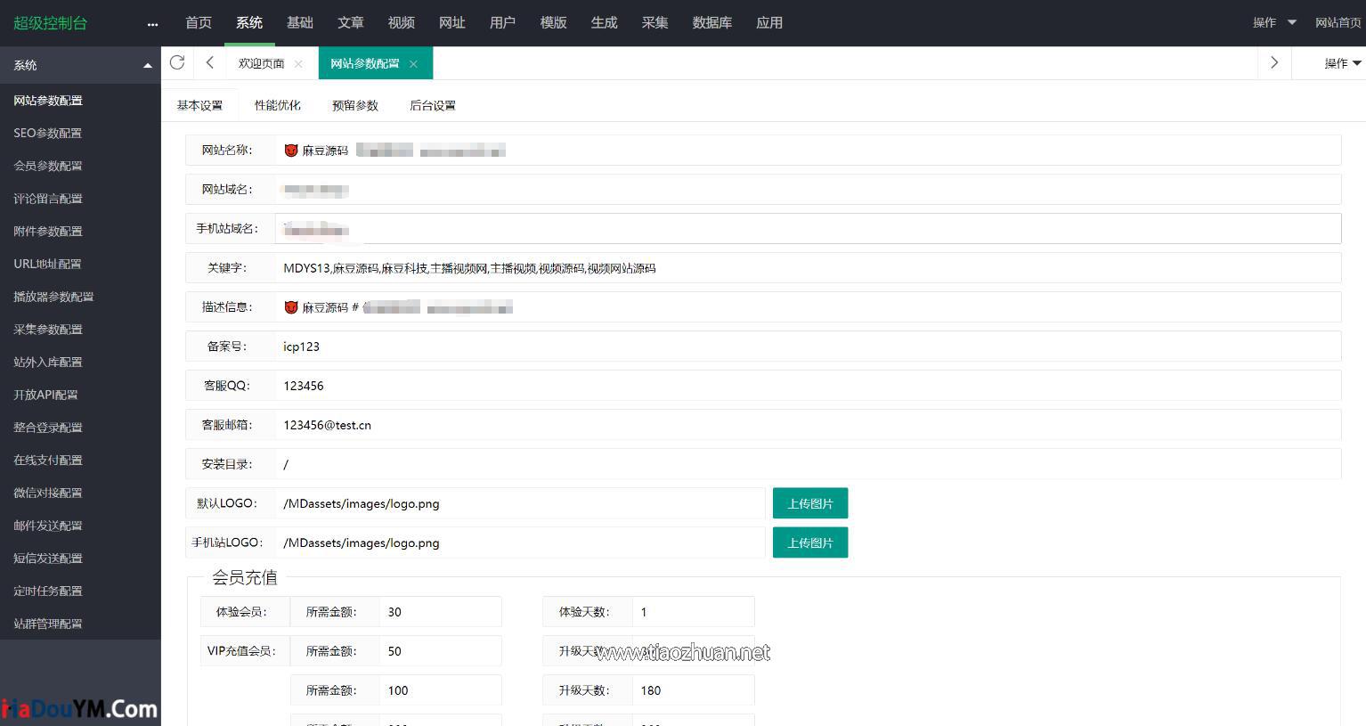Open 采集参数配置 in the sidebar
The width and height of the screenshot is (1366, 726).
pos(48,329)
